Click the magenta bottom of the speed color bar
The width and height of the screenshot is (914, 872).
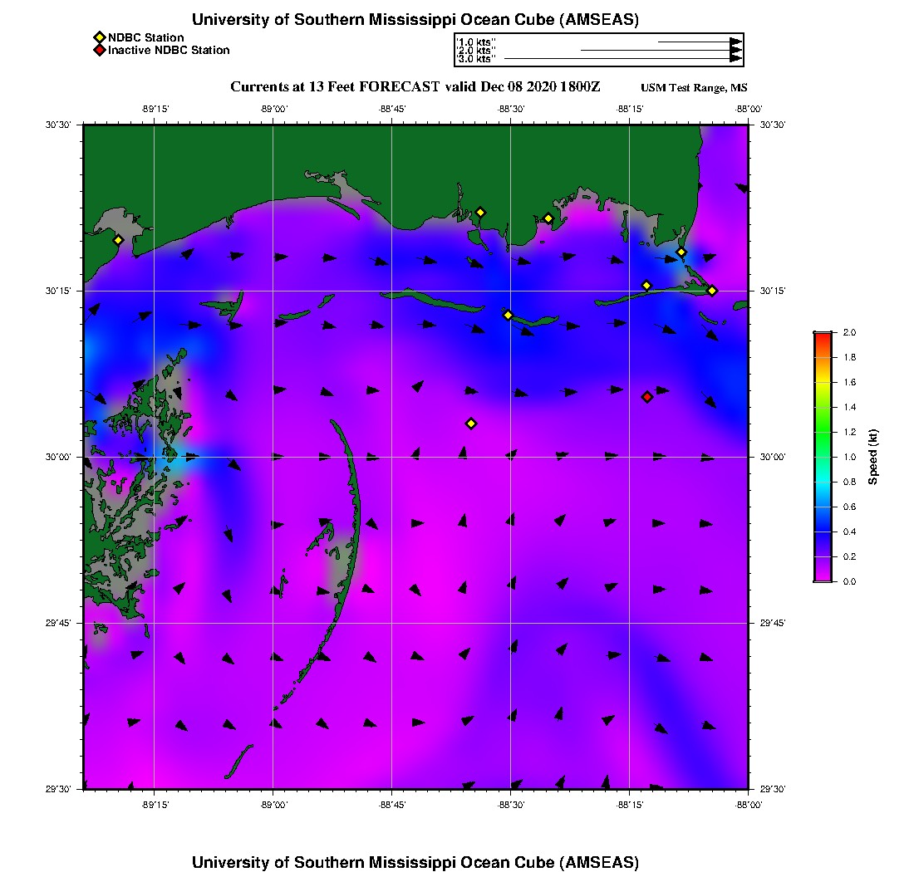pyautogui.click(x=822, y=577)
